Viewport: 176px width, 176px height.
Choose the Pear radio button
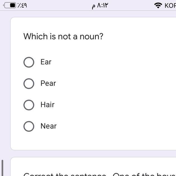[x=29, y=84]
